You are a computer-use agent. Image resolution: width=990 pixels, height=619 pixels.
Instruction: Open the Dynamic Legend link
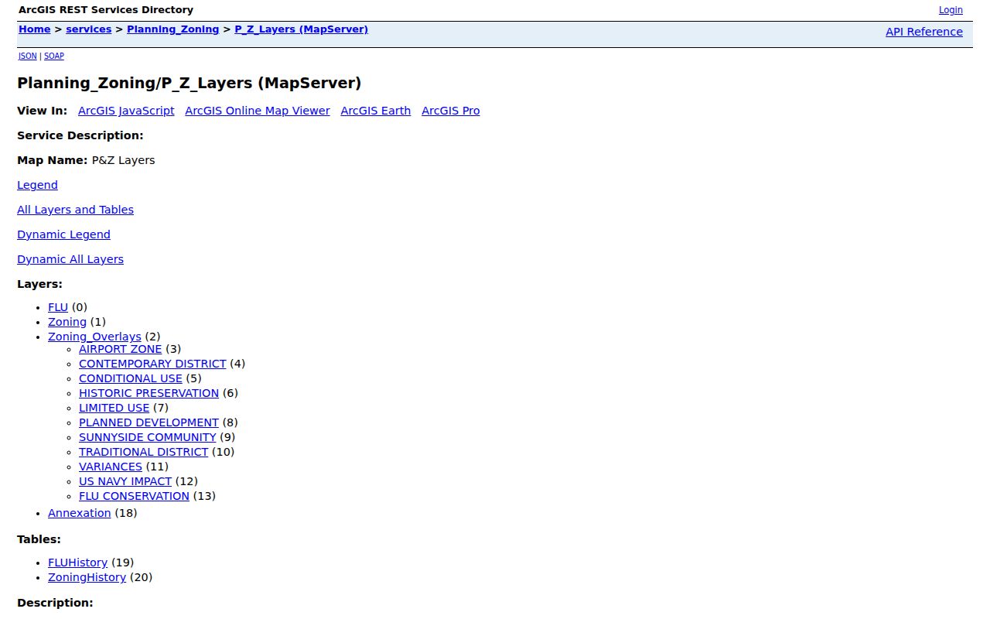click(x=63, y=234)
